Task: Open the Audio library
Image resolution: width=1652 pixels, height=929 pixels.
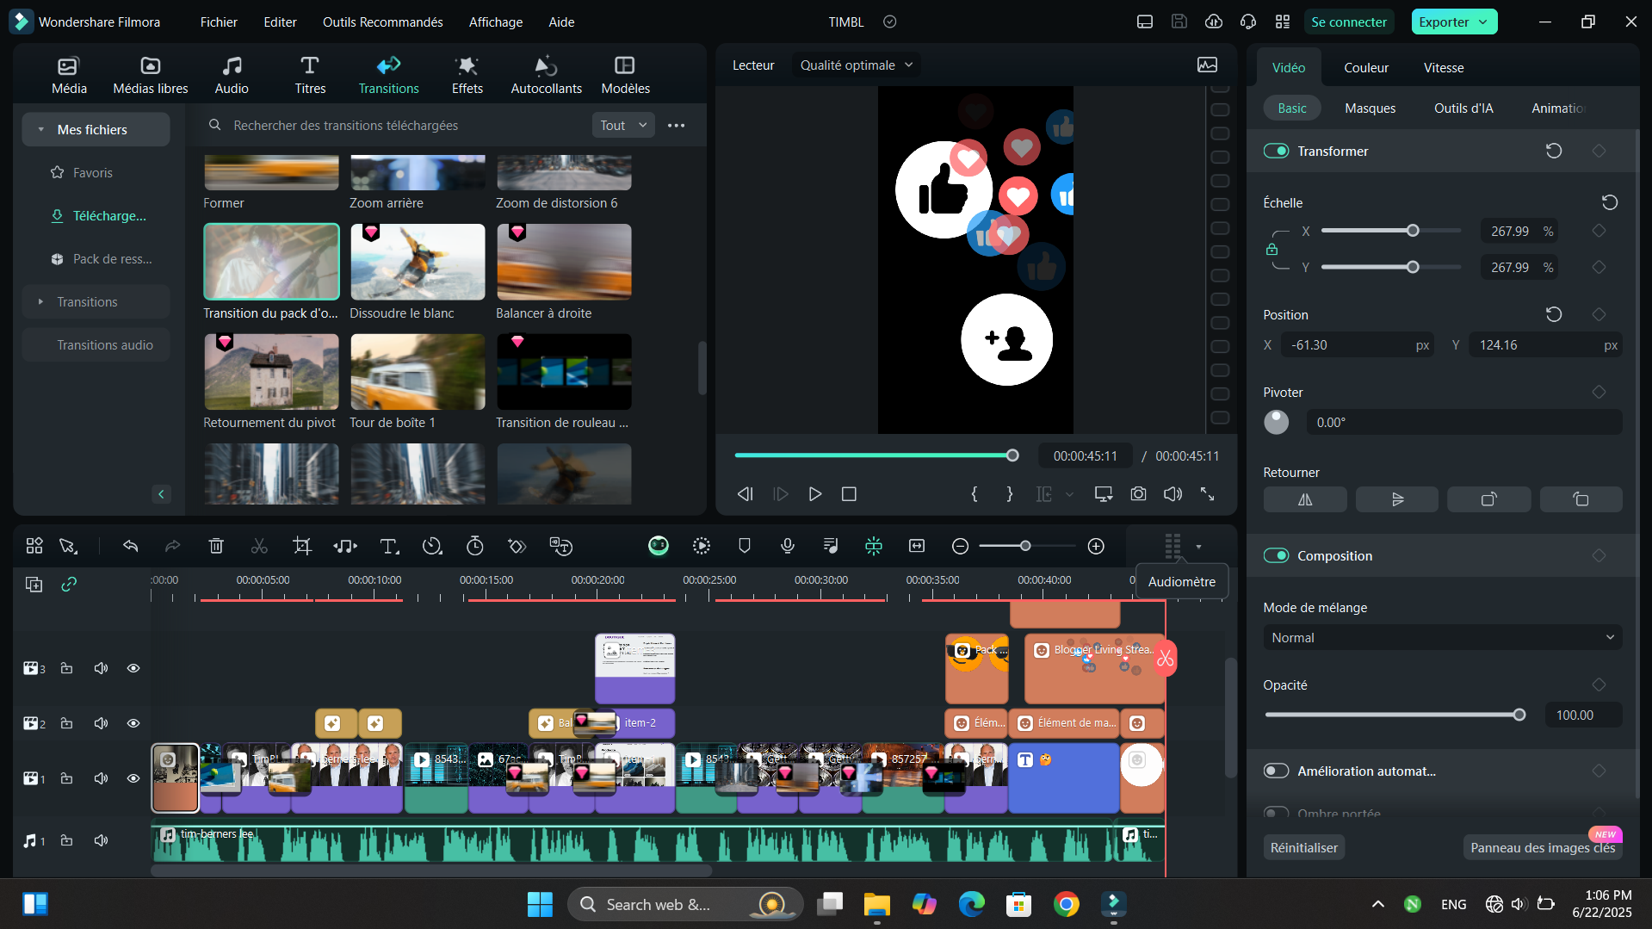Action: (232, 76)
